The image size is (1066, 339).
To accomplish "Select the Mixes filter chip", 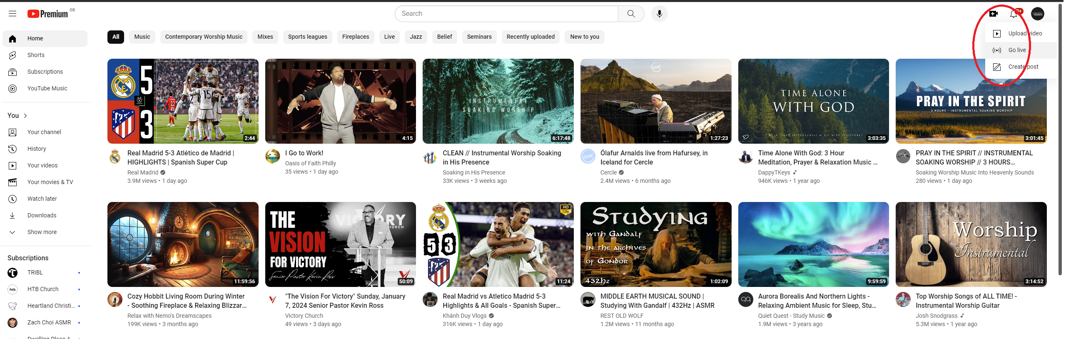I will coord(265,37).
